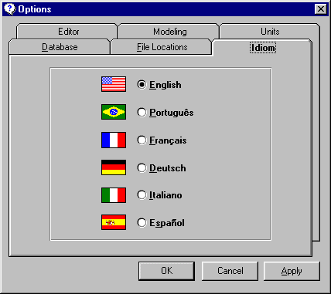This screenshot has height=294, width=331.
Task: Click the Spain flag icon
Action: [x=114, y=222]
